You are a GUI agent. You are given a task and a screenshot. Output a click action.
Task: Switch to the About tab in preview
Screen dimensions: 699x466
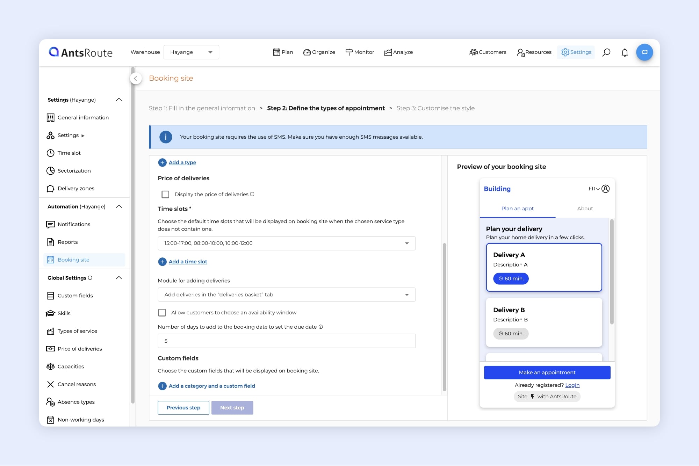[585, 209]
